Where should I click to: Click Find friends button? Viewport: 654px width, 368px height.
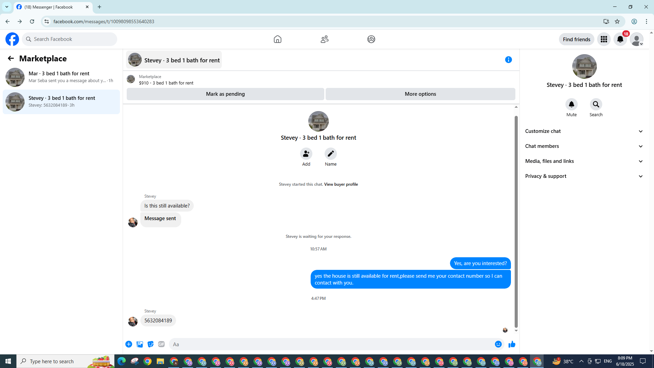point(576,39)
